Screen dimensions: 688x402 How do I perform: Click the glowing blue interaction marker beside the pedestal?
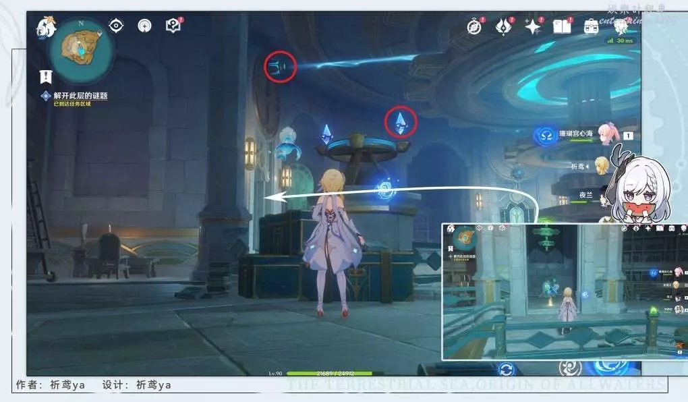(386, 189)
